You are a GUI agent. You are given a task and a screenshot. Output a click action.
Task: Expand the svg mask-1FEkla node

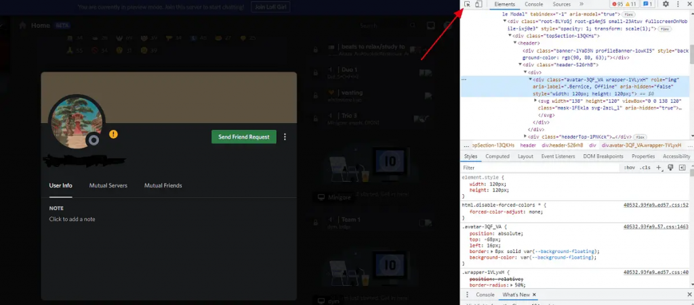pyautogui.click(x=535, y=101)
